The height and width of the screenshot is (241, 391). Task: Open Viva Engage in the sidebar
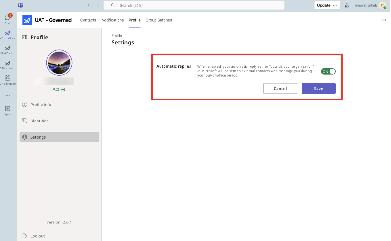tap(8, 80)
